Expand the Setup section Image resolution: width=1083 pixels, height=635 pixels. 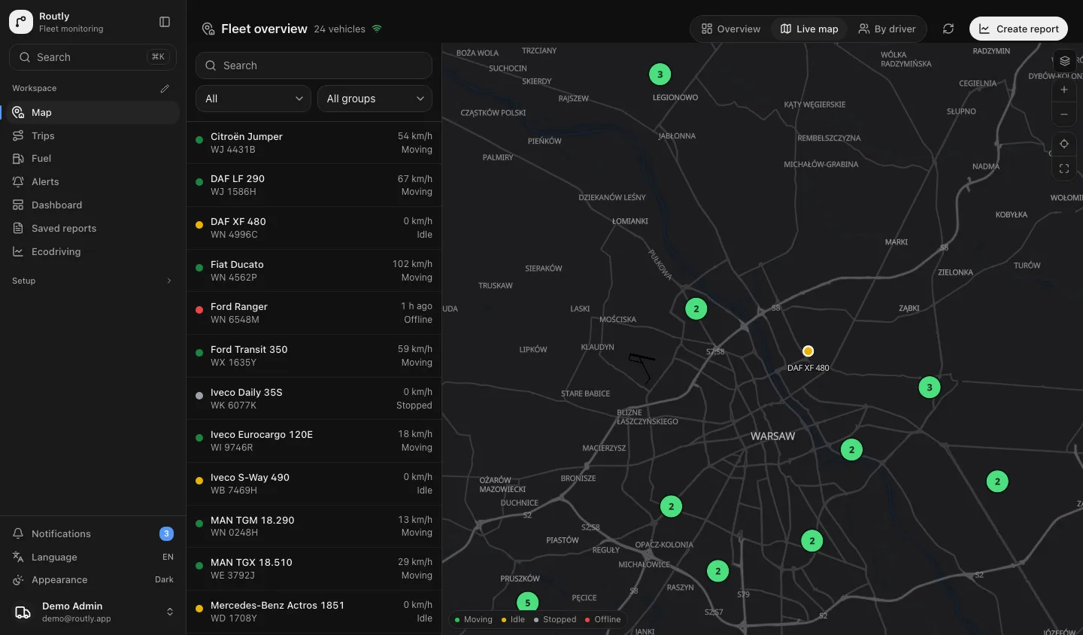coord(93,281)
